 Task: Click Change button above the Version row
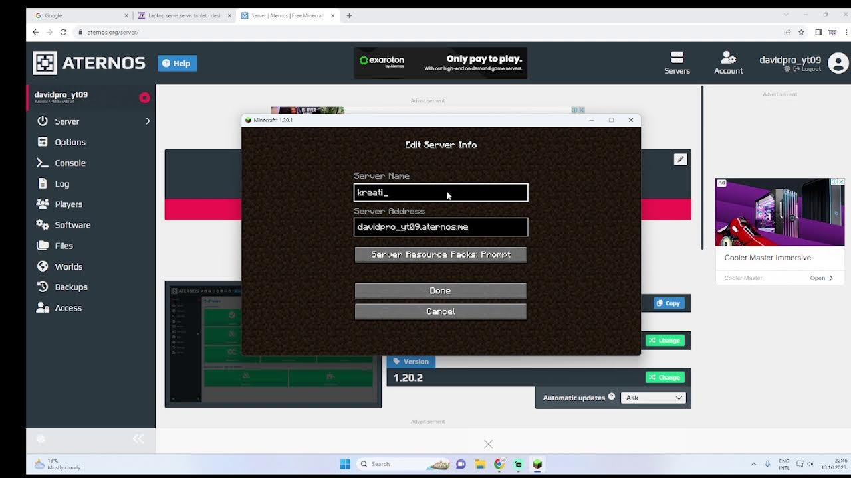664,341
